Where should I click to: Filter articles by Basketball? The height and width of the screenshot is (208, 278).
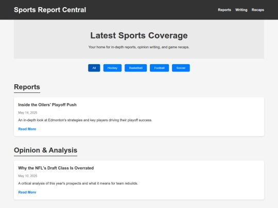coord(135,68)
